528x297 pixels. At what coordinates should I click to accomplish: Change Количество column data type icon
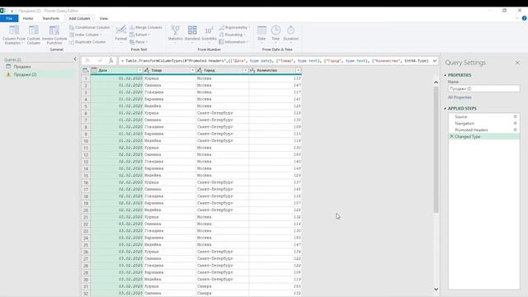[x=252, y=70]
